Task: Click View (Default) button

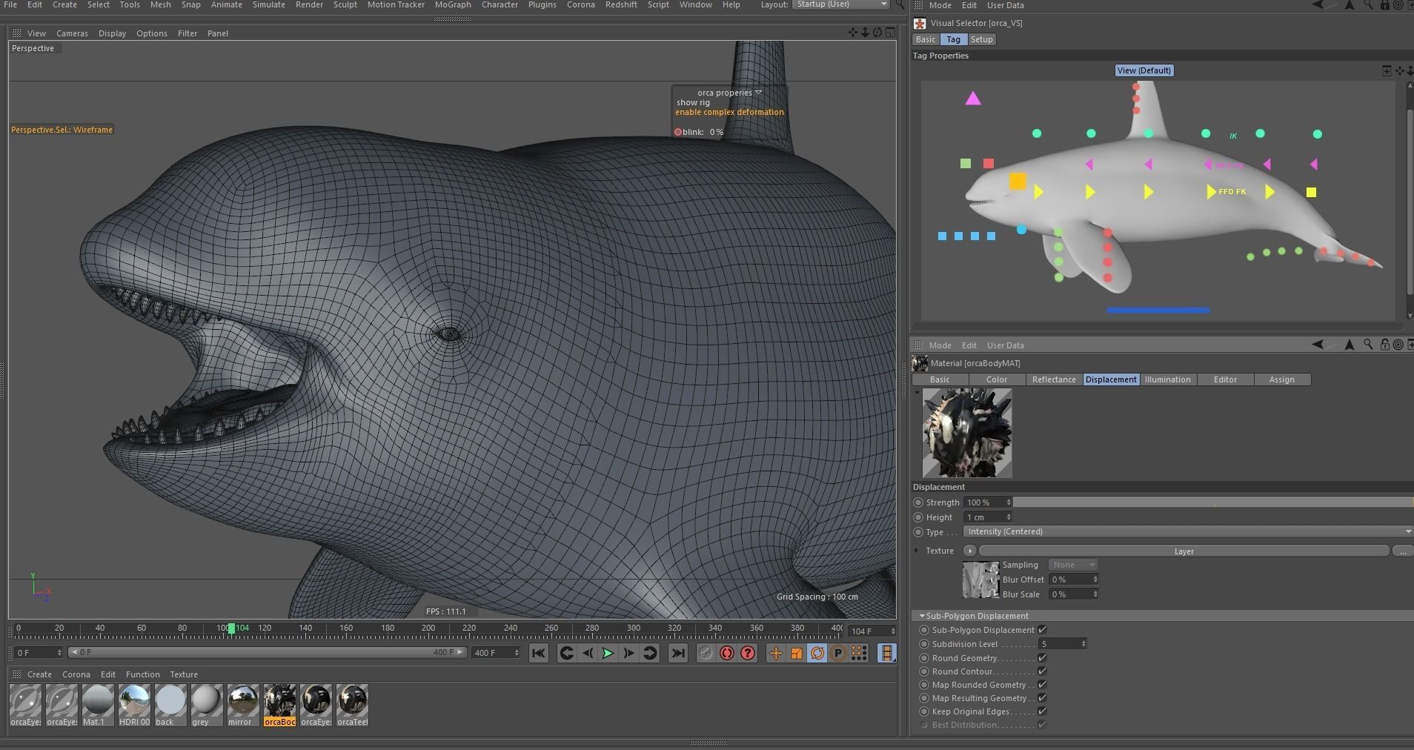Action: [x=1144, y=70]
